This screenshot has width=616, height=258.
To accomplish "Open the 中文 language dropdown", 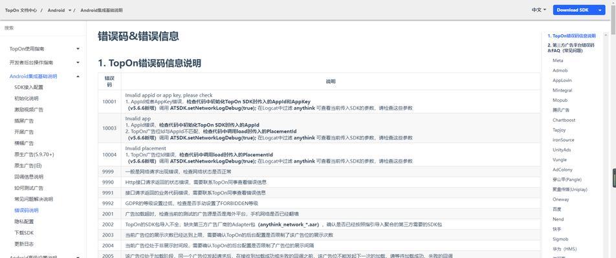I will pos(539,10).
